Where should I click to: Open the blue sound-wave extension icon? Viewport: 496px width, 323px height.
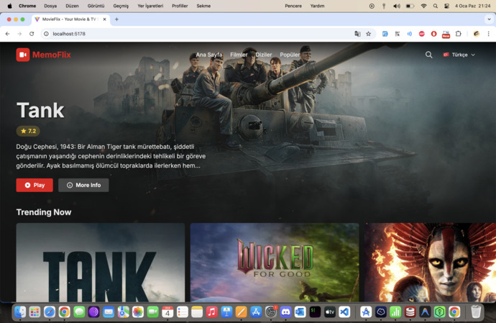tap(409, 34)
